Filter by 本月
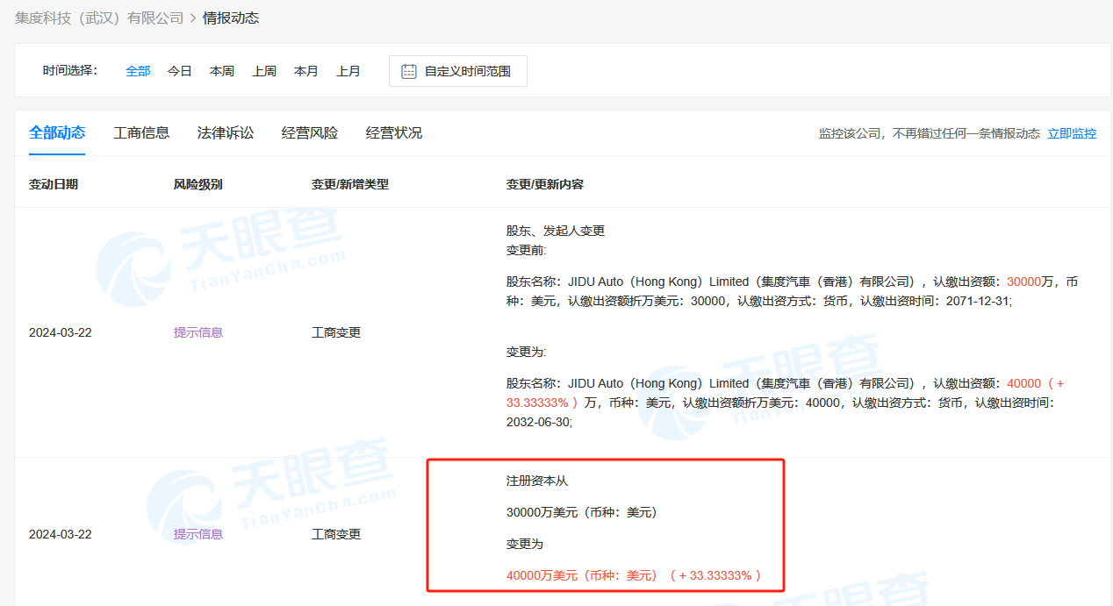 306,71
